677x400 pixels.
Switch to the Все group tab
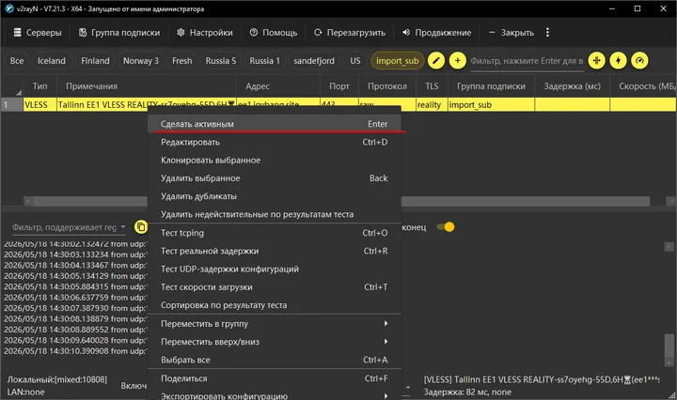tap(17, 61)
